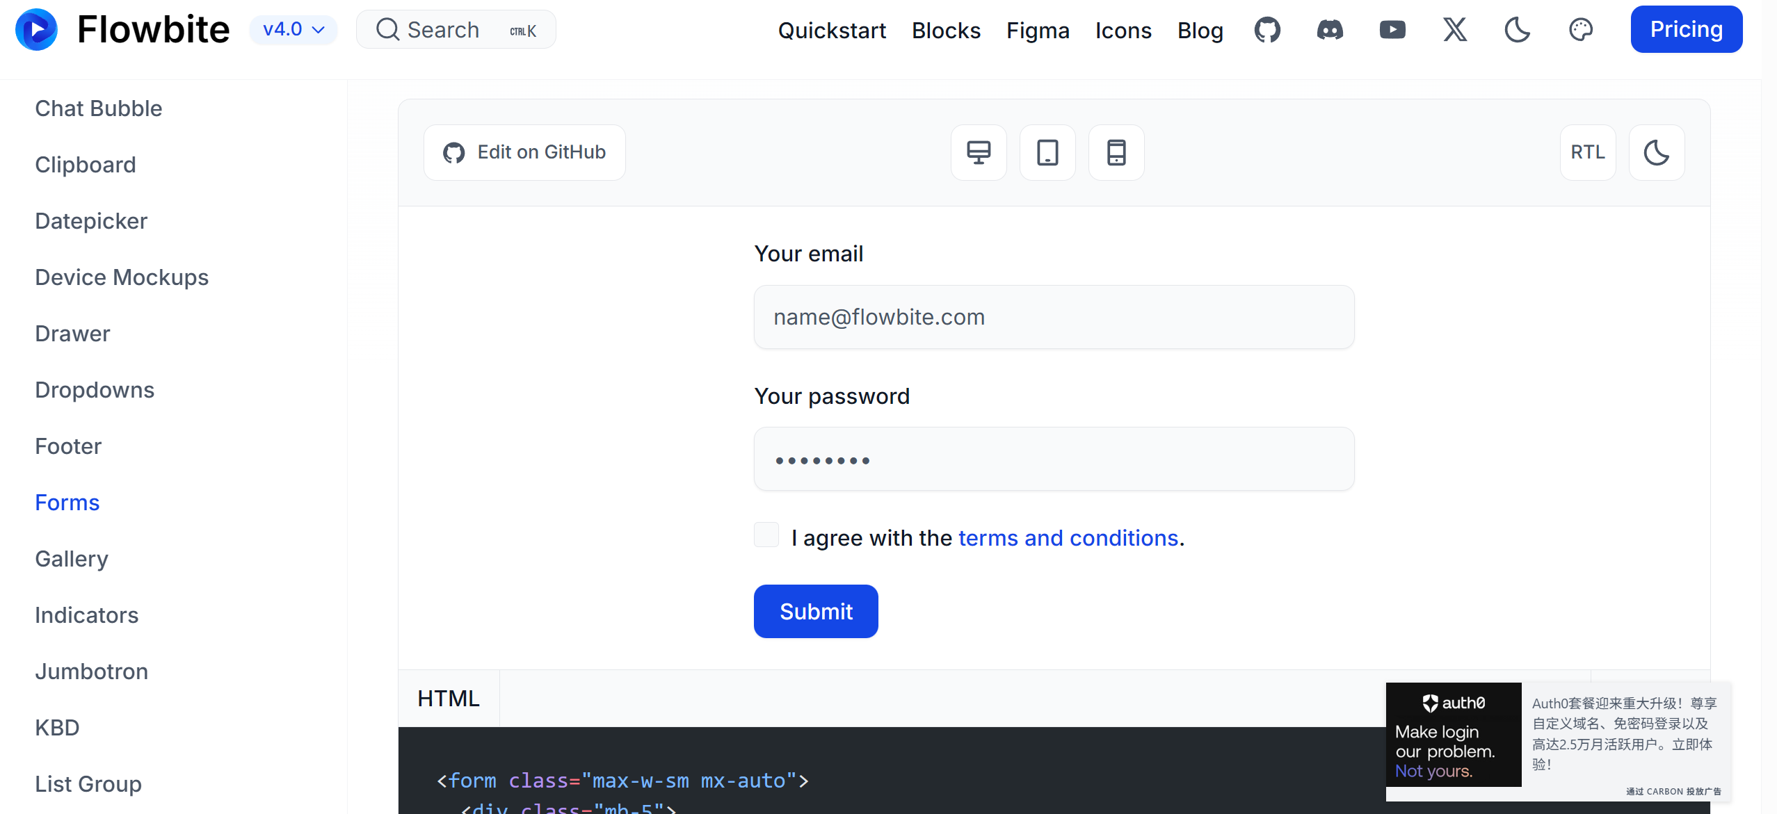
Task: Toggle site dark mode moon icon in navbar
Action: [1518, 30]
